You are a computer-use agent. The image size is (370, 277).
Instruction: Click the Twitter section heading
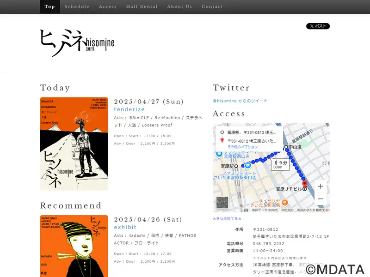click(231, 88)
